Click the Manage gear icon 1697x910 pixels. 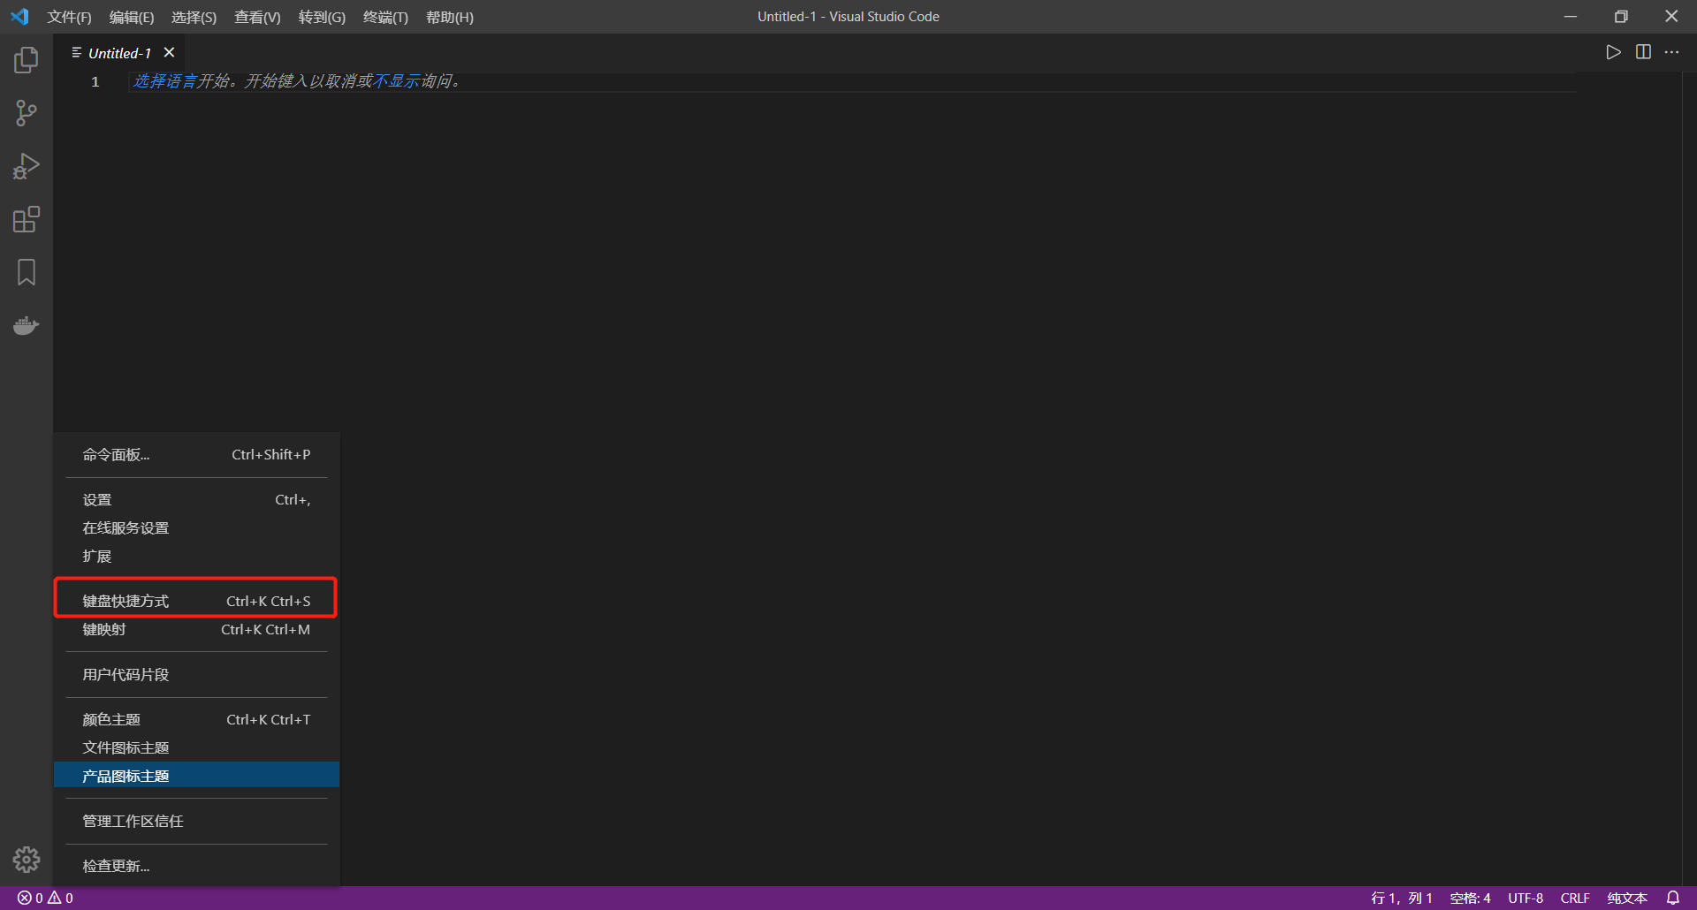(27, 860)
